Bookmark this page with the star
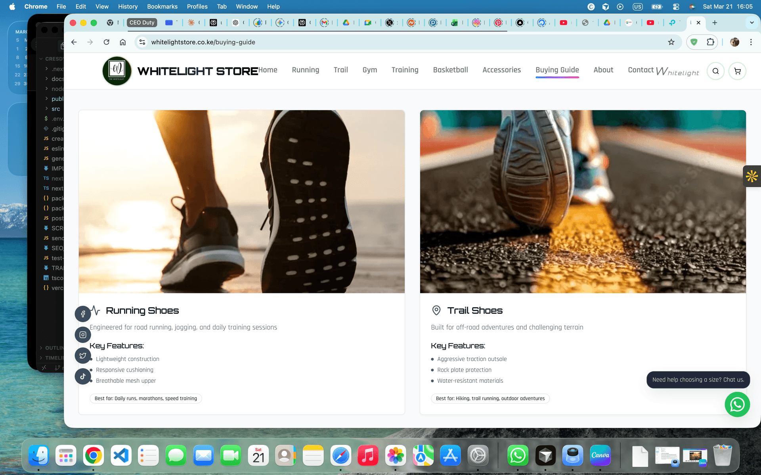This screenshot has width=761, height=475. point(671,42)
